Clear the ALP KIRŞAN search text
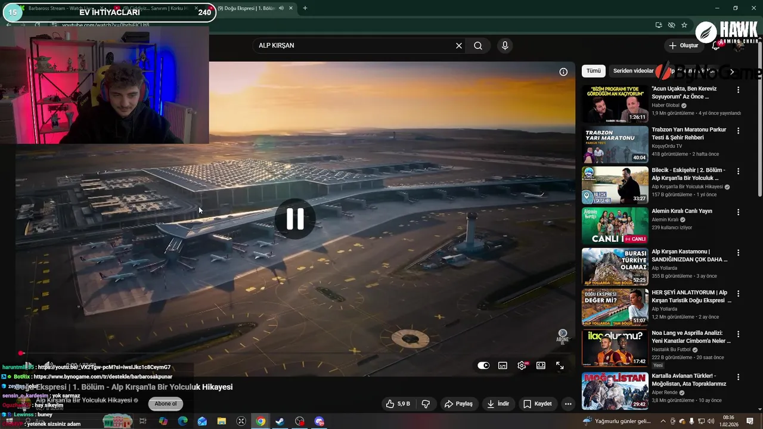Viewport: 763px width, 429px height. 459,46
